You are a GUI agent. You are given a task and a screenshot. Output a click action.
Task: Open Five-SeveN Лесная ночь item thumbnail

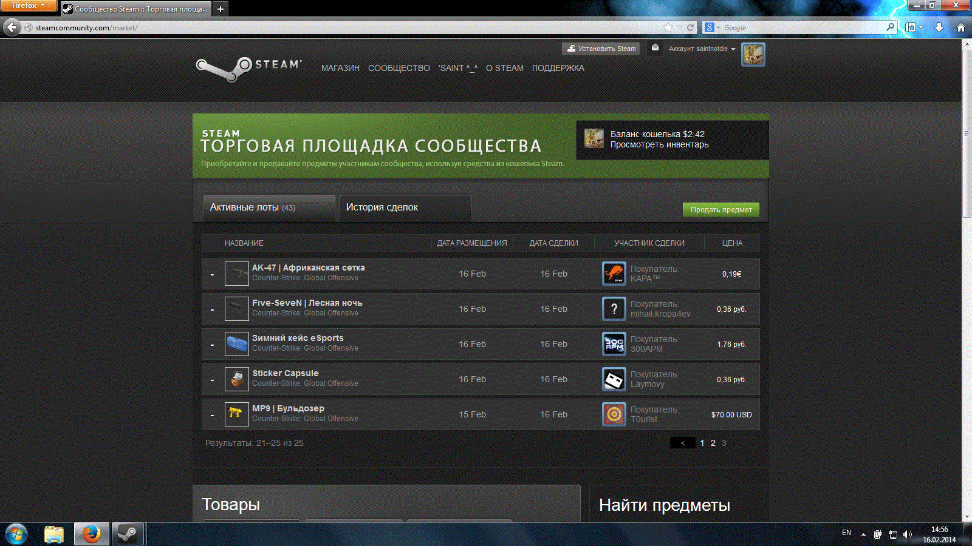(x=236, y=309)
